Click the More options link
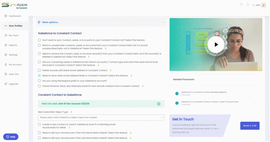The height and width of the screenshot is (142, 270). pyautogui.click(x=51, y=22)
